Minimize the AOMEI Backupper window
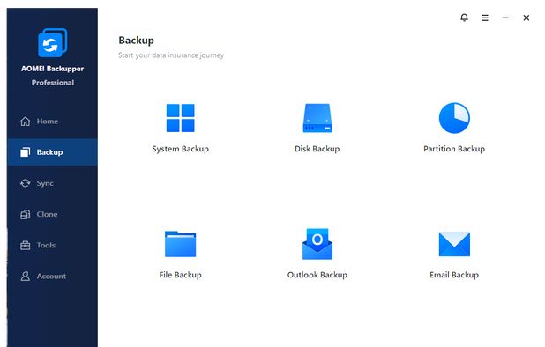 505,18
